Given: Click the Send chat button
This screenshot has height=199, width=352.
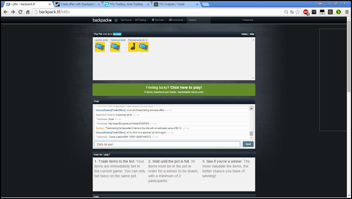Looking at the screenshot, I should click(x=248, y=144).
